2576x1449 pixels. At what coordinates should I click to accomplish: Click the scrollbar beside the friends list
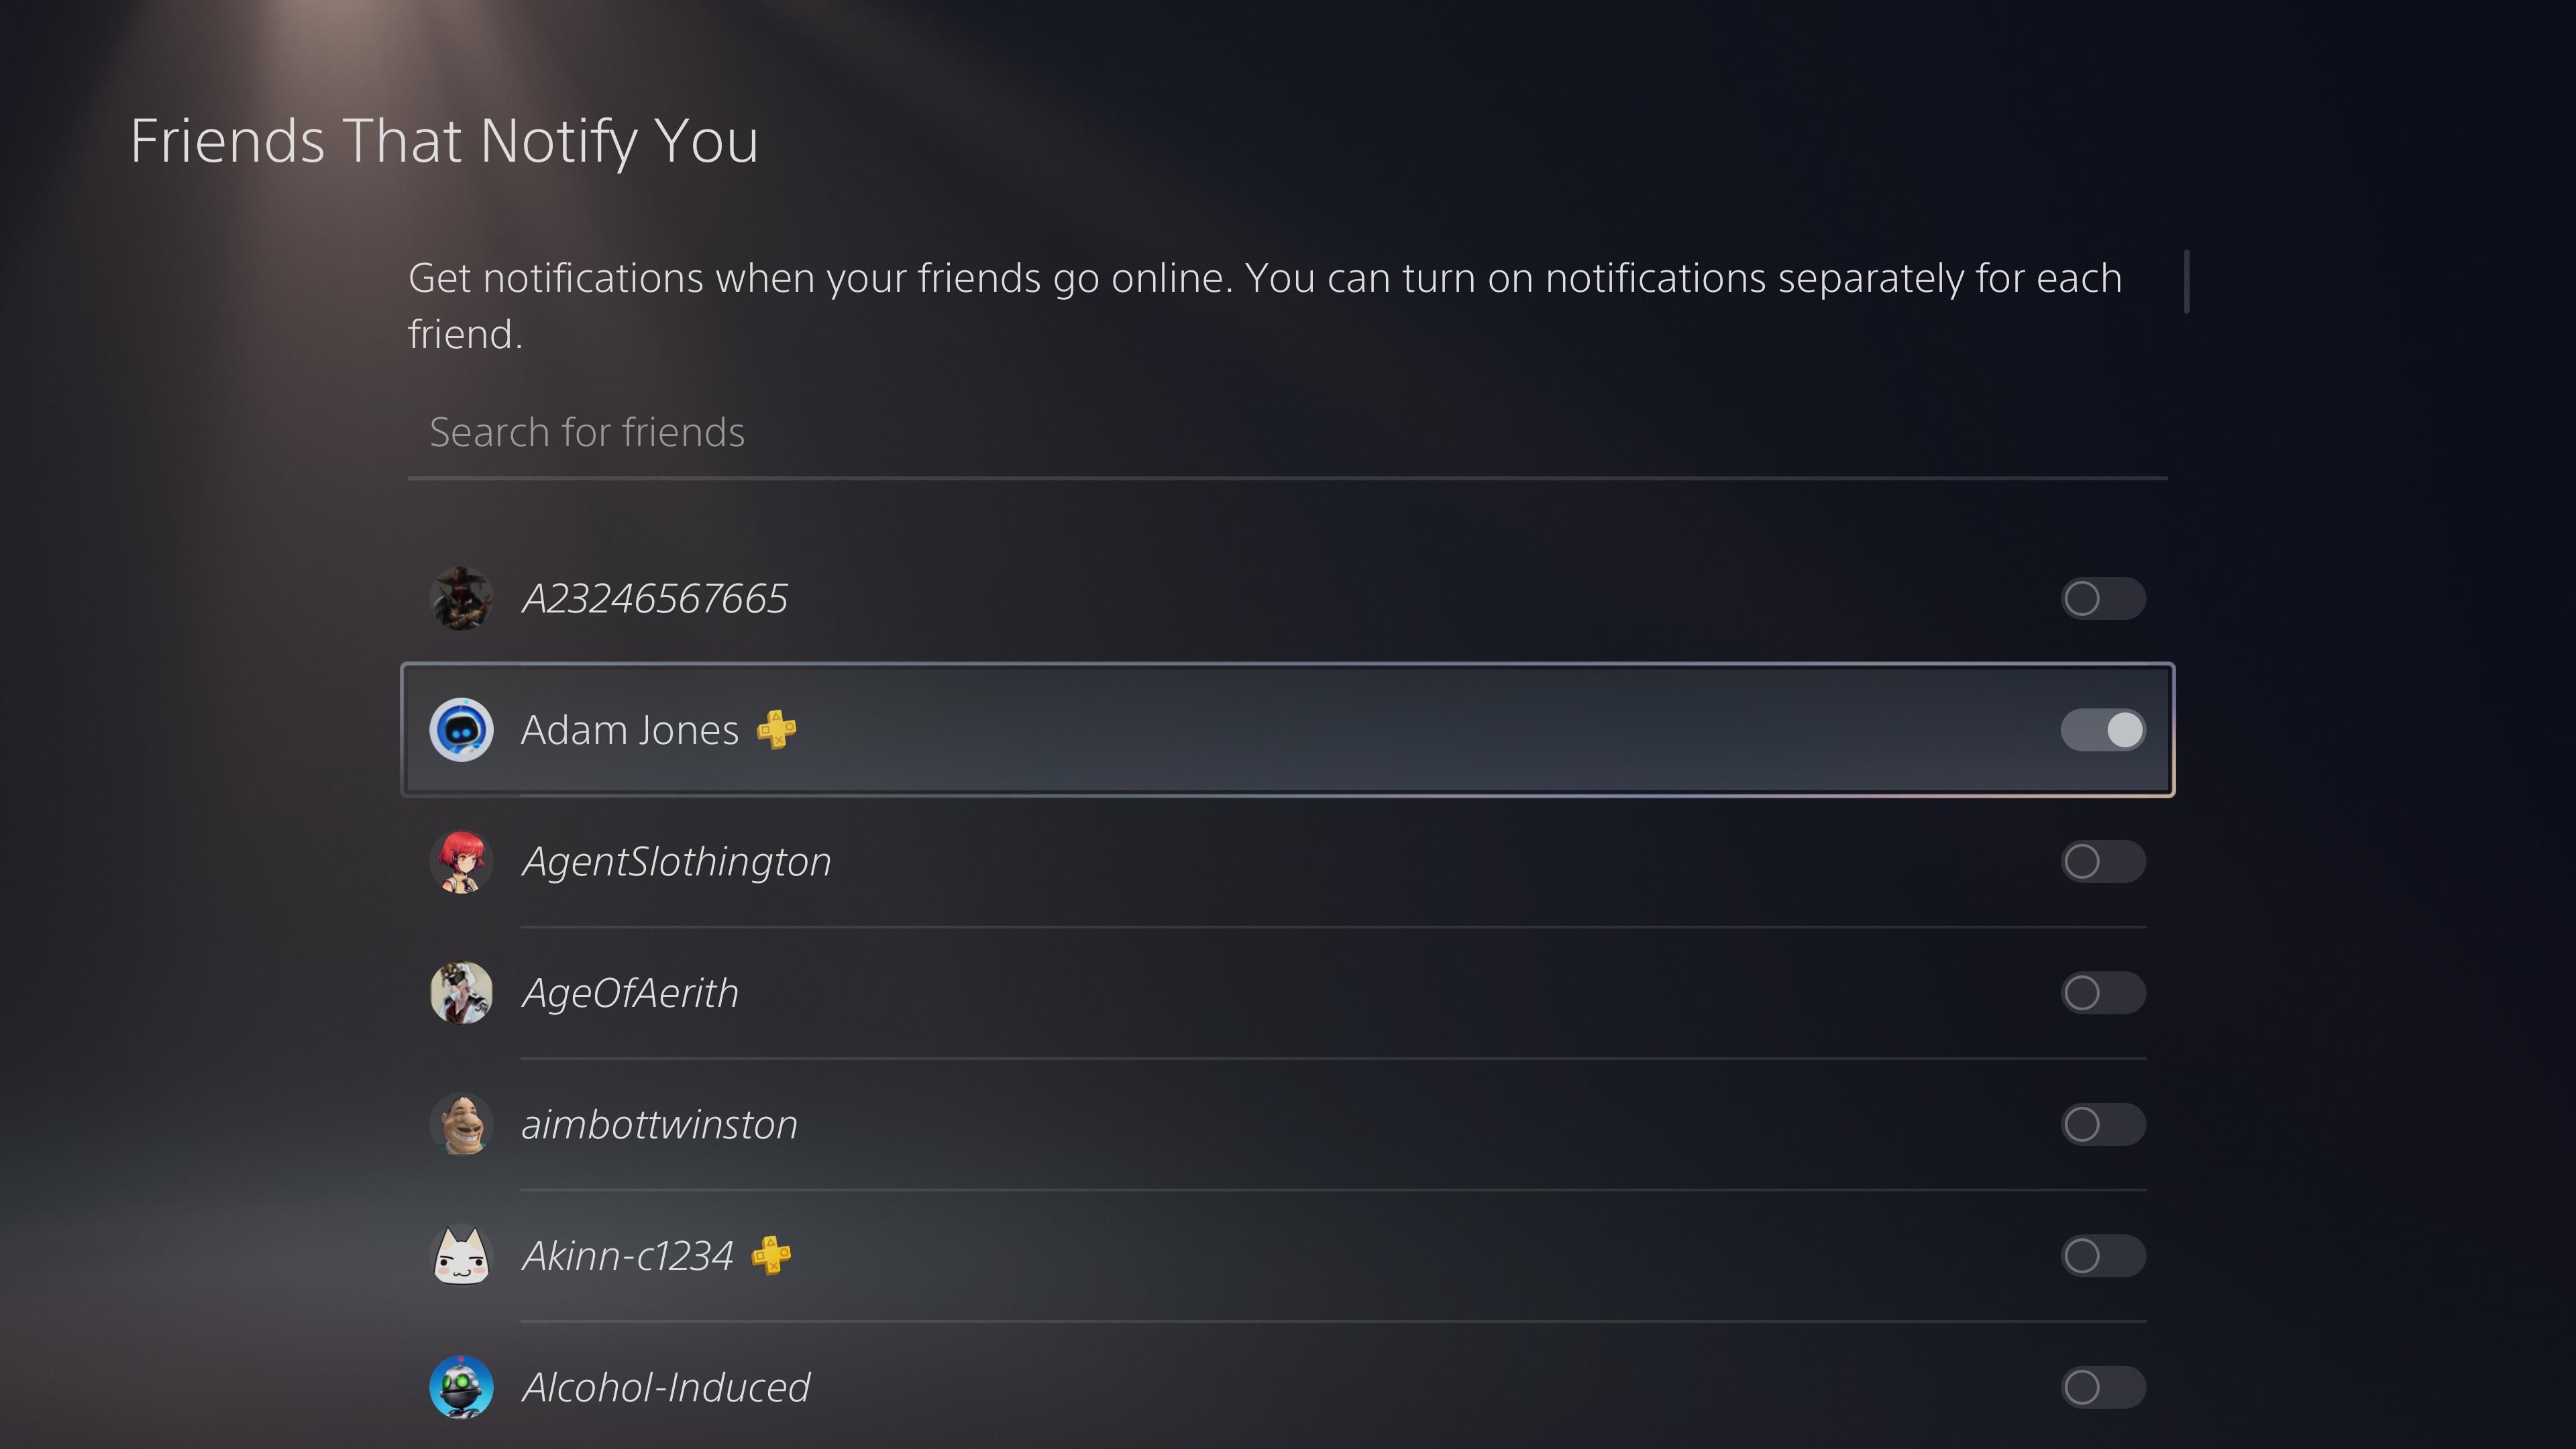pos(2187,282)
